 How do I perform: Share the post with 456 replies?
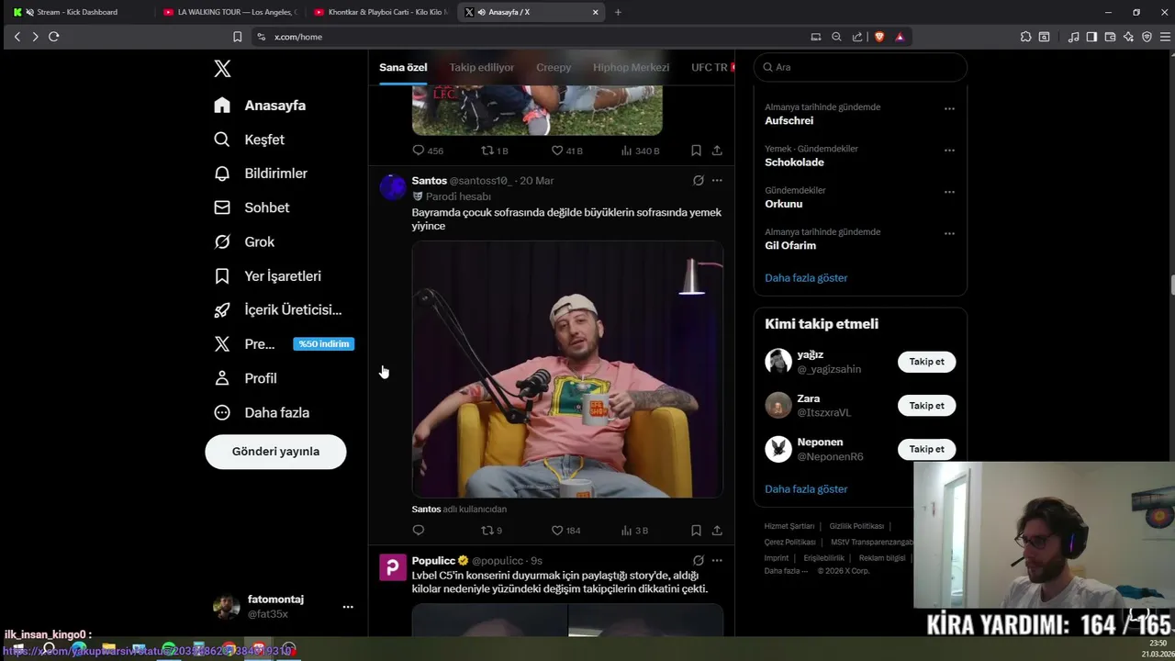[x=717, y=151]
